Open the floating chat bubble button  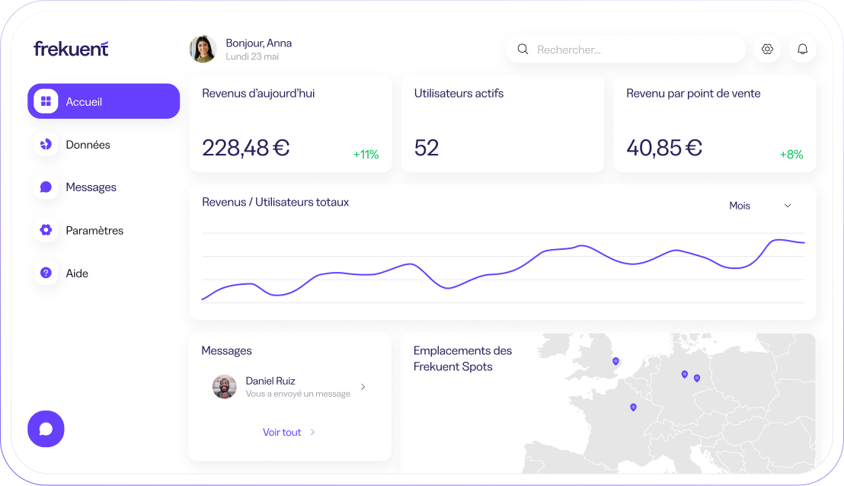tap(46, 429)
